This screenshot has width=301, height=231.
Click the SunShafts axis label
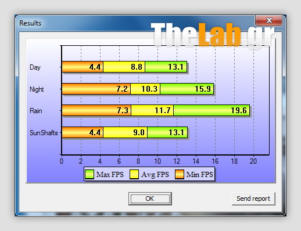click(x=44, y=133)
